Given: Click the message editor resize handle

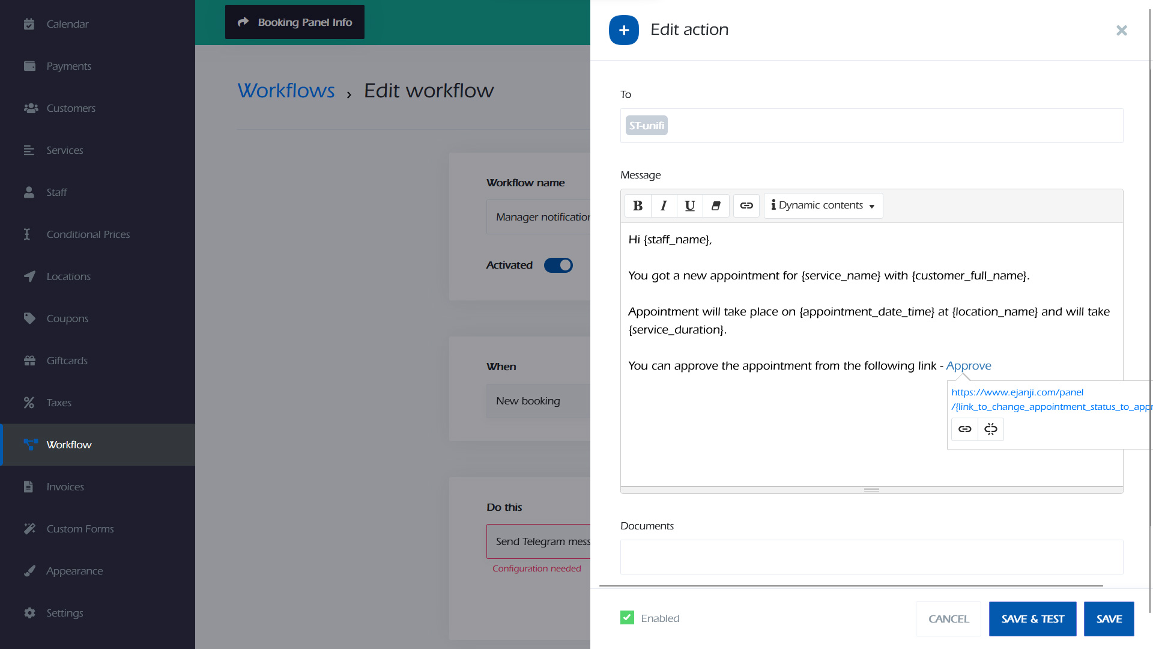Looking at the screenshot, I should (x=871, y=490).
